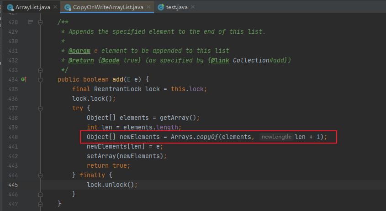Collapse the Javadoc comment at line 428
Viewport: 386px width, 211px height.
coord(41,22)
